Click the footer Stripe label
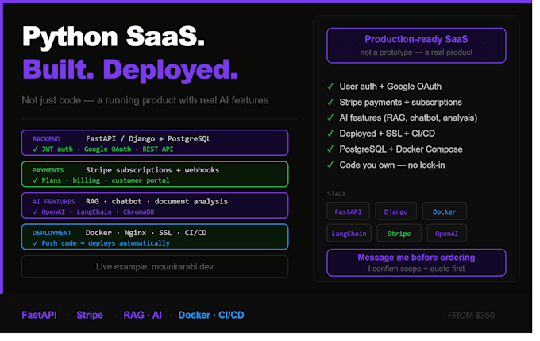 [x=90, y=315]
